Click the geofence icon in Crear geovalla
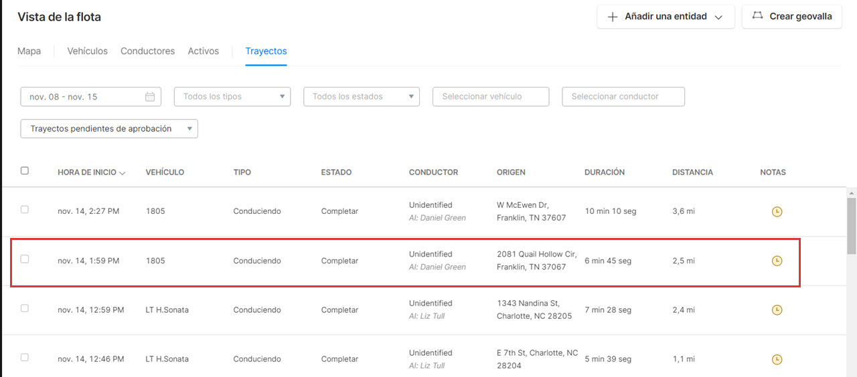The width and height of the screenshot is (857, 377). [757, 16]
